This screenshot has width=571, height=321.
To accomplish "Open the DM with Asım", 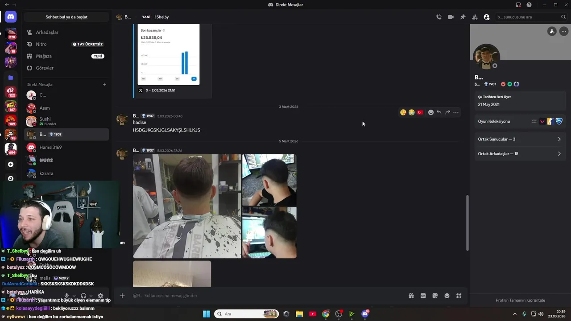I will [66, 108].
